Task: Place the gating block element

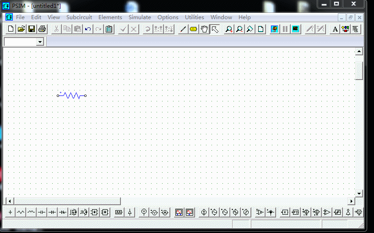Action: coord(119,212)
